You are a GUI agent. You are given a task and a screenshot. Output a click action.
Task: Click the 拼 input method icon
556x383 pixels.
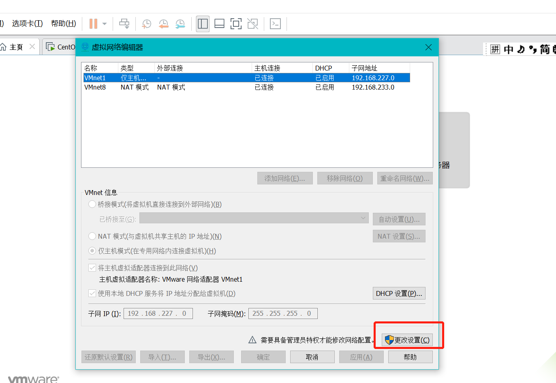(x=495, y=49)
